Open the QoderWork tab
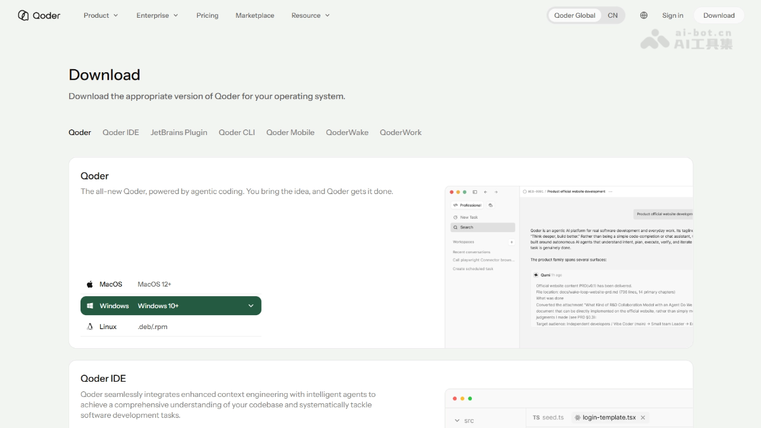Viewport: 761px width, 428px height. pos(401,133)
